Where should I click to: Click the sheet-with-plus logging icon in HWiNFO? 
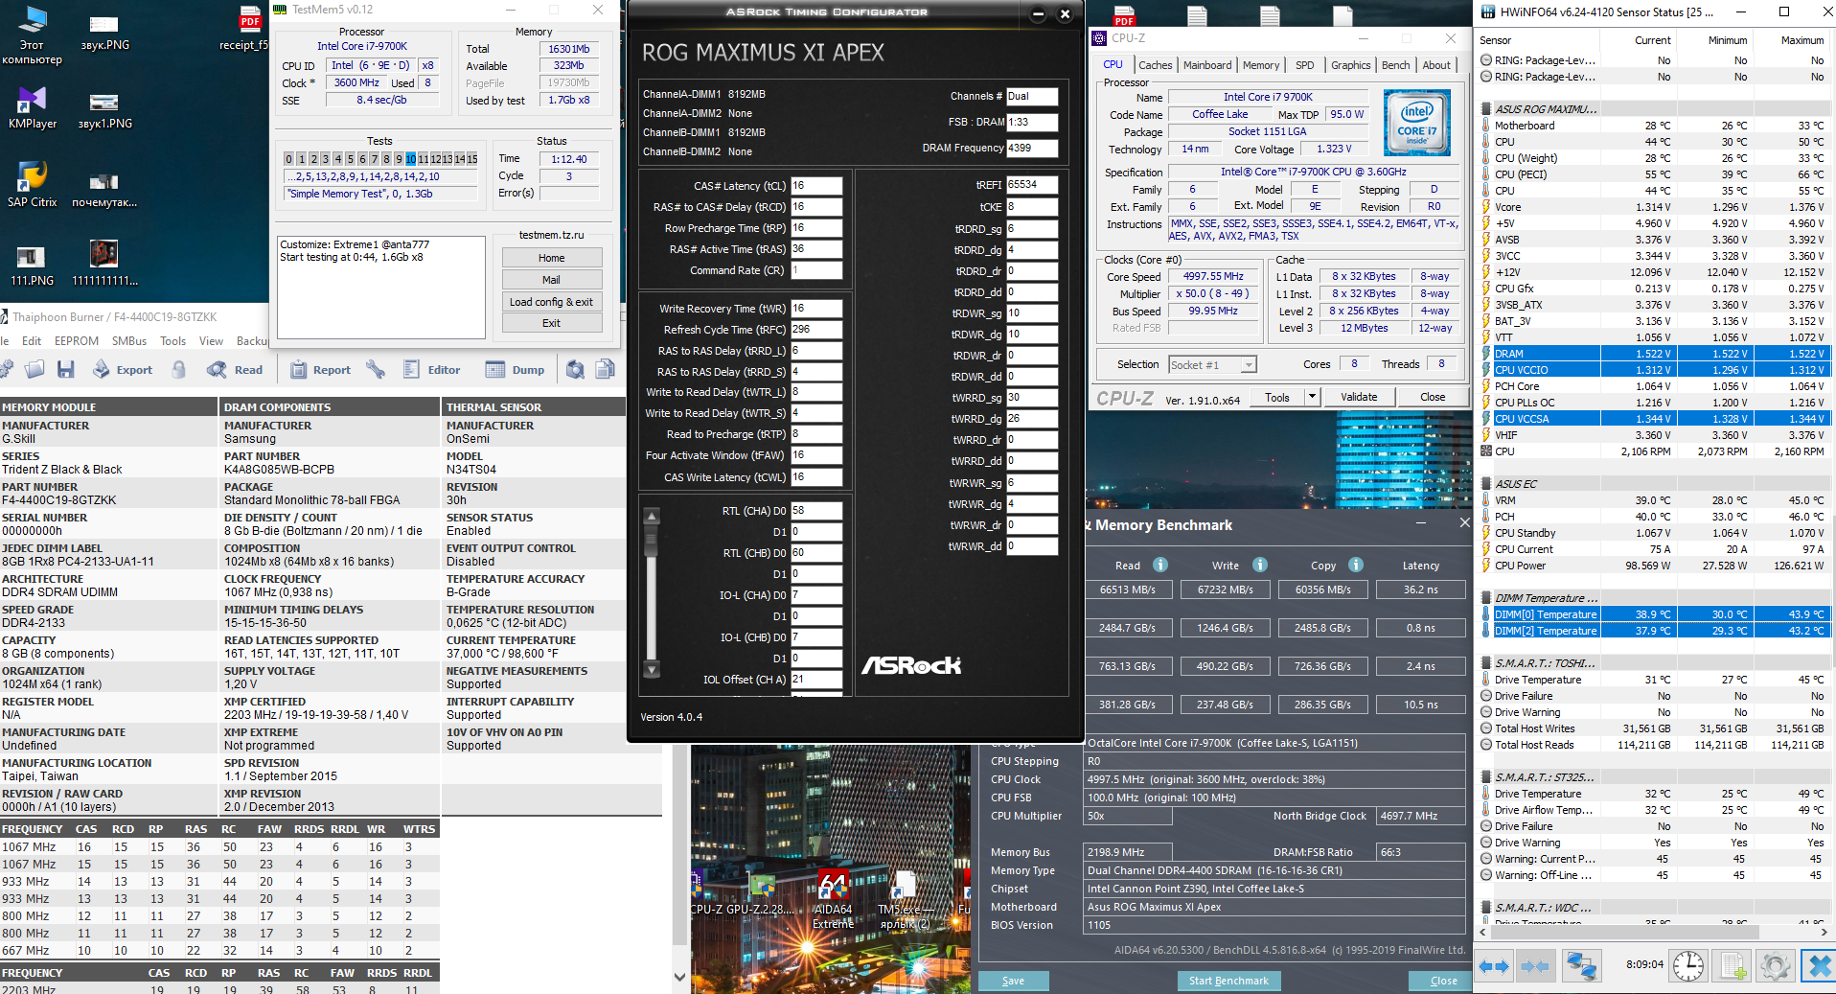click(1733, 966)
